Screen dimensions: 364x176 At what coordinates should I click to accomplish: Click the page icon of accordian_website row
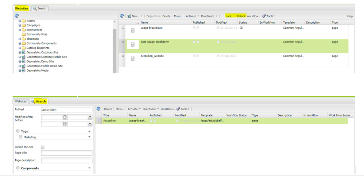133,59
